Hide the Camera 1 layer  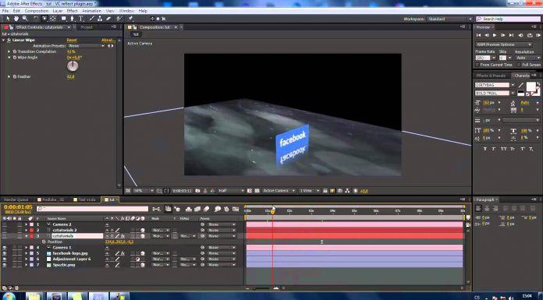coord(4,248)
